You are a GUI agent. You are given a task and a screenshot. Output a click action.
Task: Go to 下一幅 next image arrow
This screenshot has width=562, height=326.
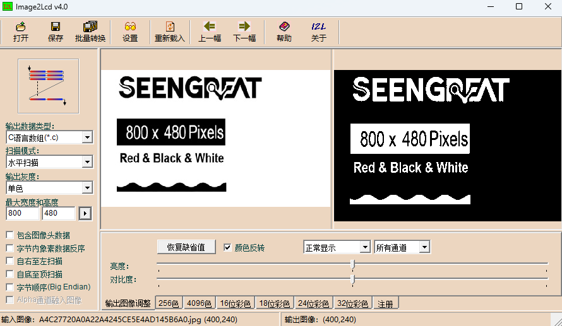(244, 26)
